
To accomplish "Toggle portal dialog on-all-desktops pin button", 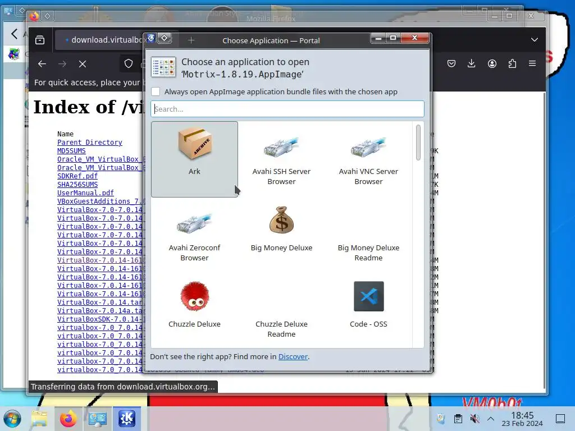I will [165, 38].
